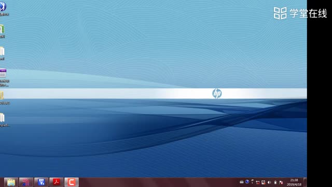Open the orange C Camtasia taskbar icon

coord(72,182)
